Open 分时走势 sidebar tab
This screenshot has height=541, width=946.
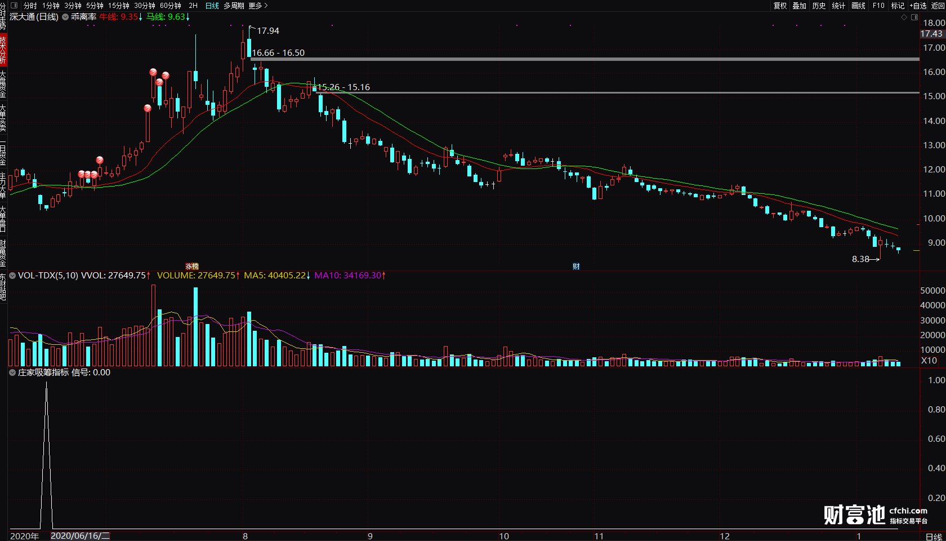[x=3, y=16]
